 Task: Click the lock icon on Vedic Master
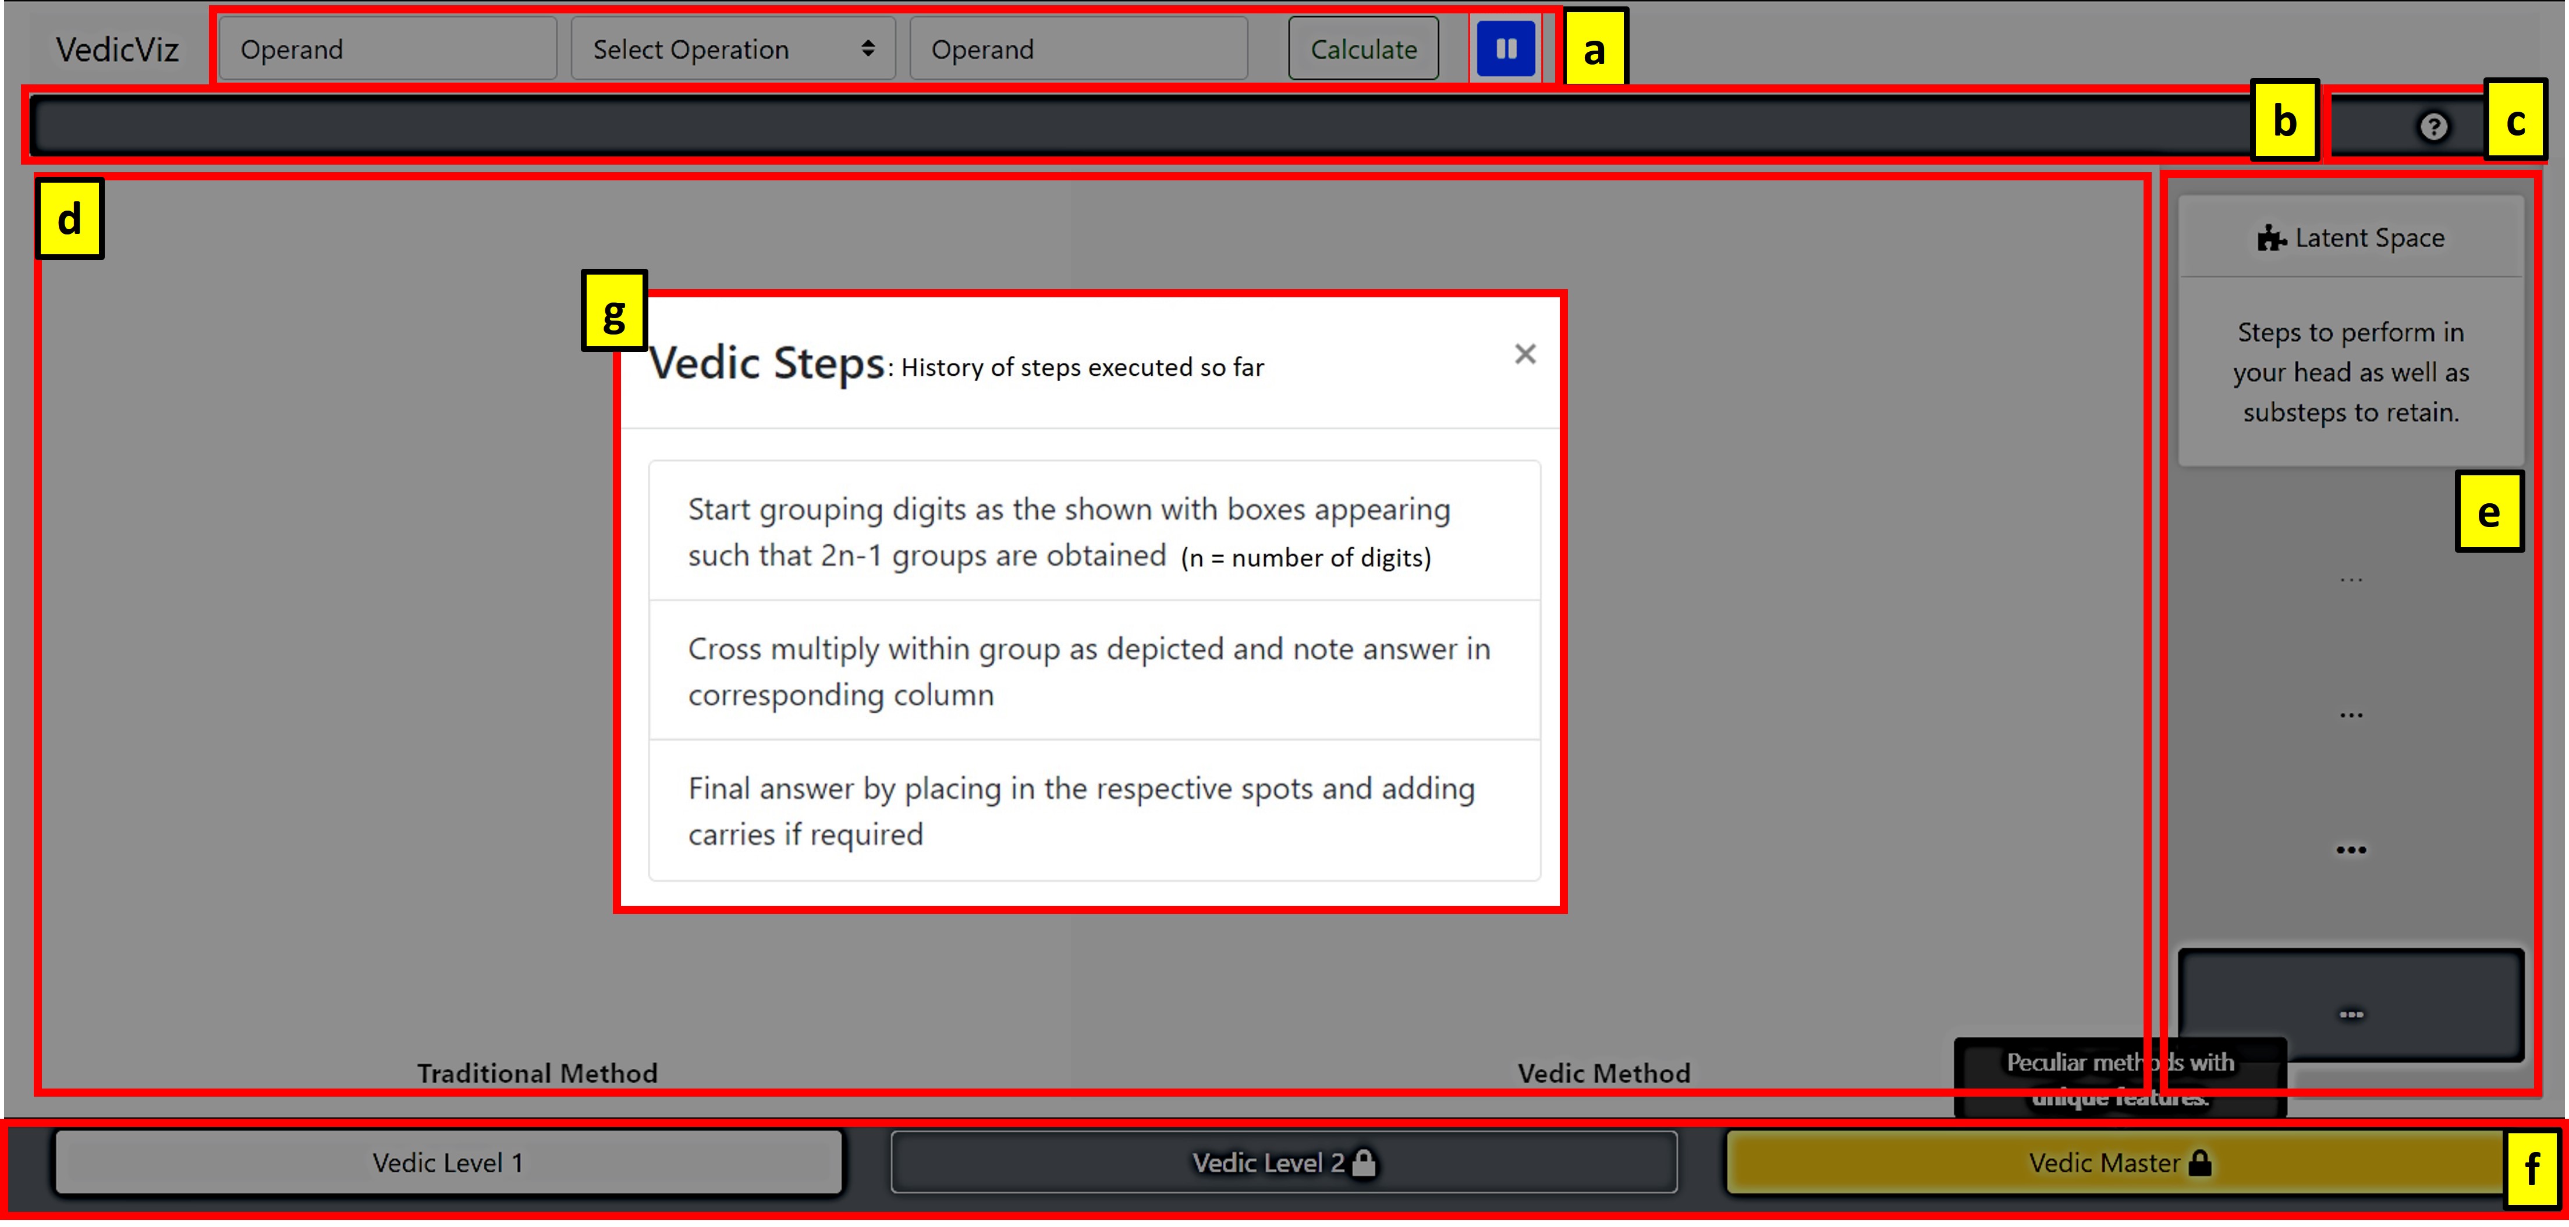pos(2200,1162)
